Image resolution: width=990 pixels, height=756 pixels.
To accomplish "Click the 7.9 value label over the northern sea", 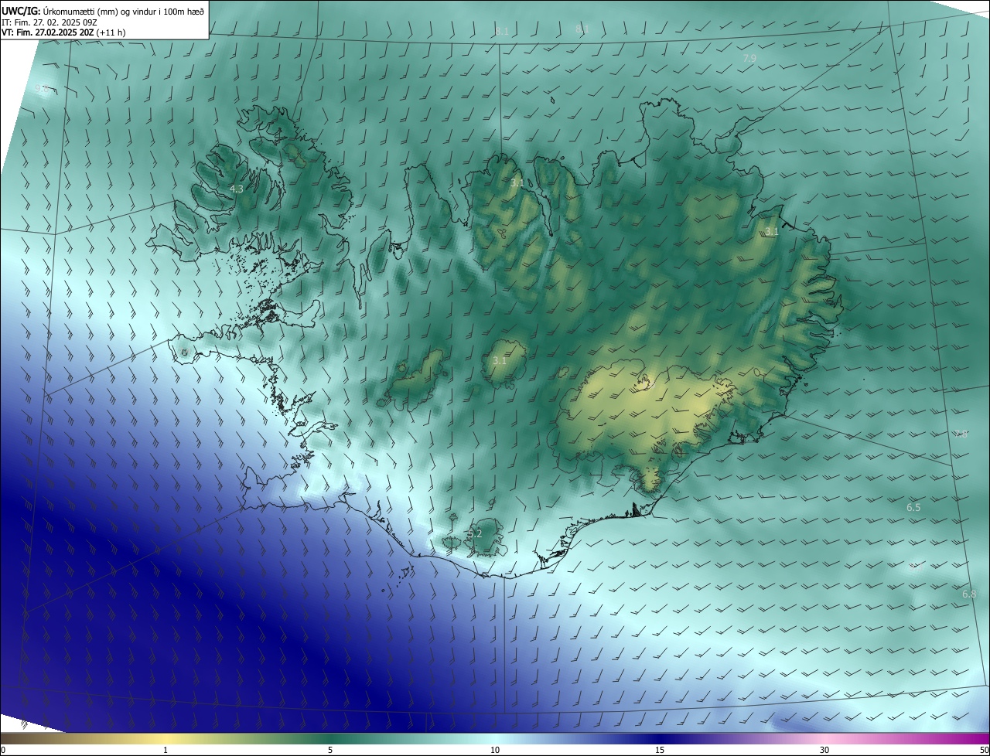I will pyautogui.click(x=749, y=58).
